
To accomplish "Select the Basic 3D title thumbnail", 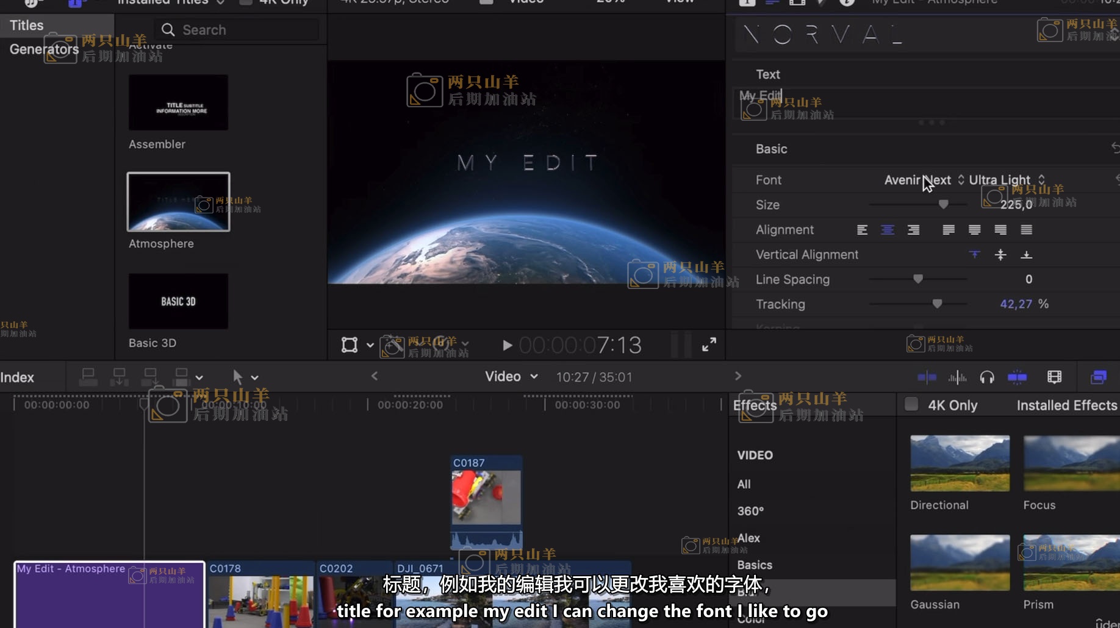I will (x=178, y=302).
